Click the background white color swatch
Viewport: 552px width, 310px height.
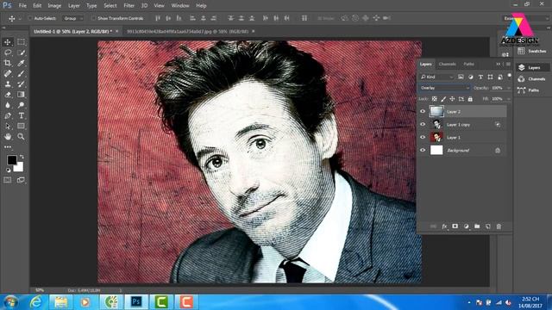click(x=20, y=169)
